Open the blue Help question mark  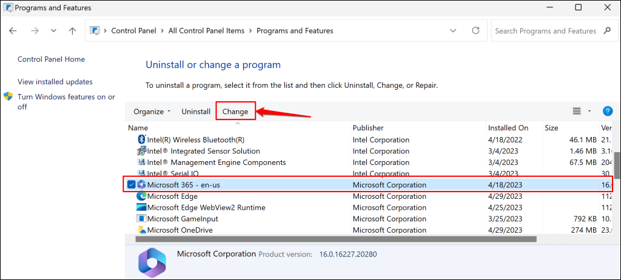[x=608, y=111]
